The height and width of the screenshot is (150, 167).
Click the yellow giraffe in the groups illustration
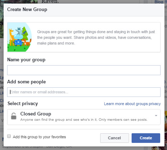11,37
